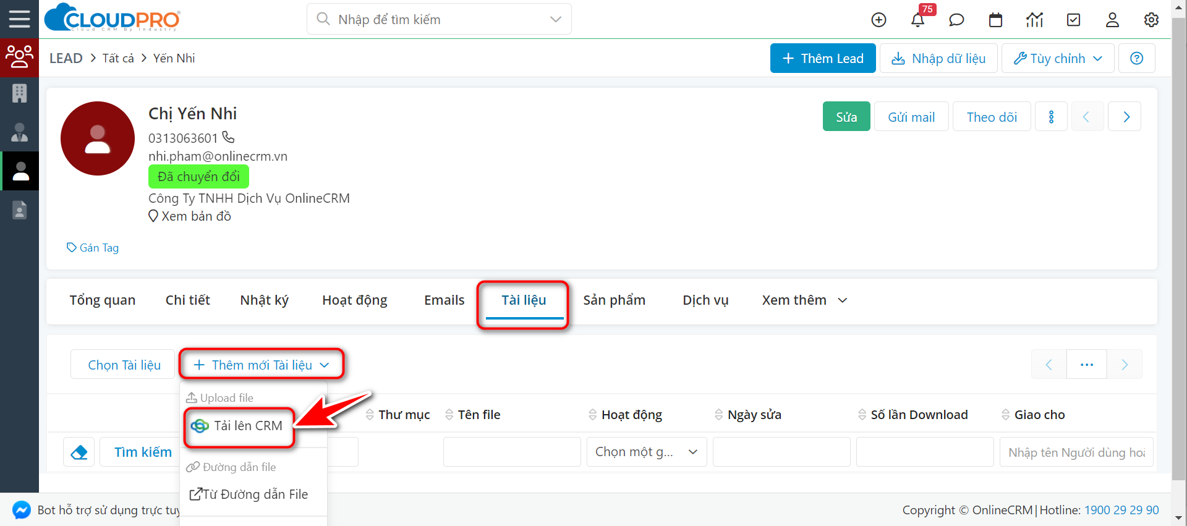
Task: Sort by Thư mục column
Action: coord(398,415)
